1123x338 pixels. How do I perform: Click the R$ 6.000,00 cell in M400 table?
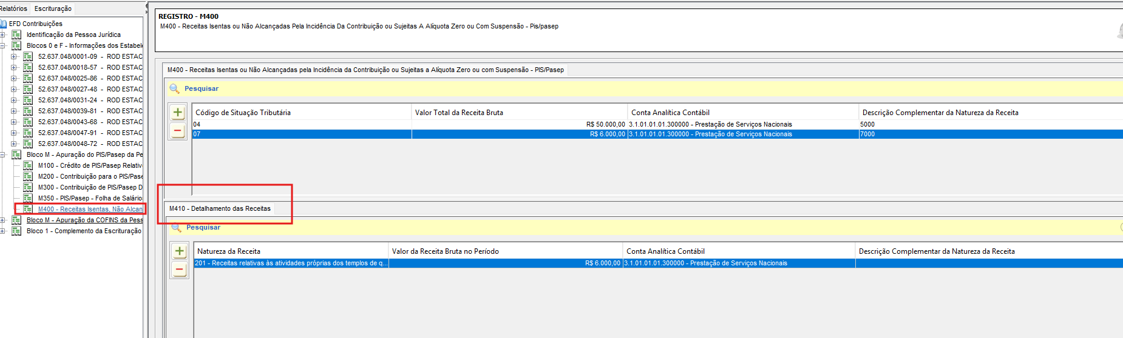(x=520, y=134)
